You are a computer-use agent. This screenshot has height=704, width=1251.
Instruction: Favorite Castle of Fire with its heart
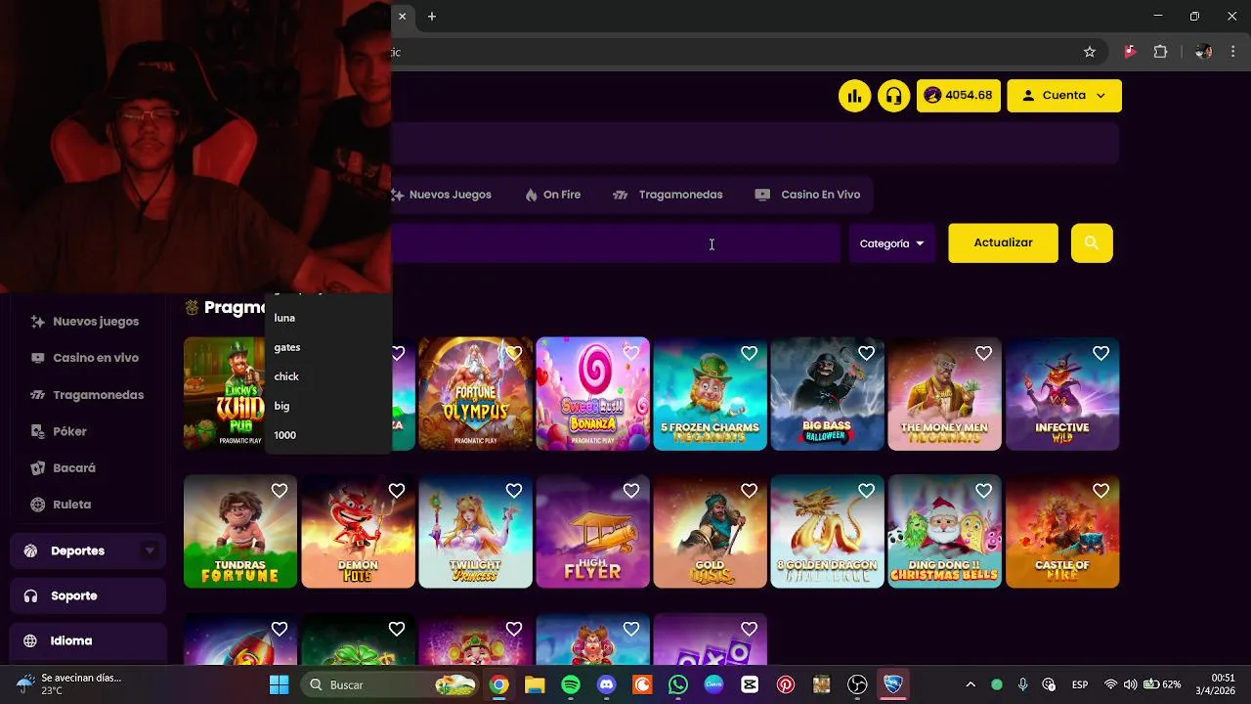[1100, 491]
